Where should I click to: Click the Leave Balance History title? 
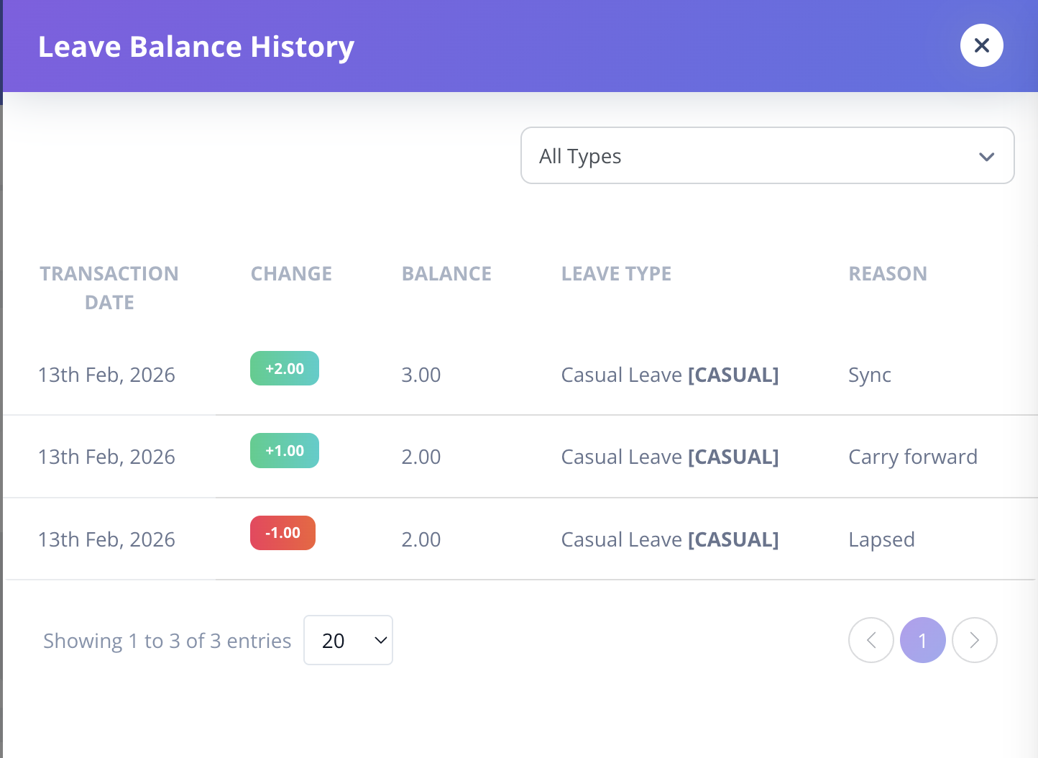(196, 47)
